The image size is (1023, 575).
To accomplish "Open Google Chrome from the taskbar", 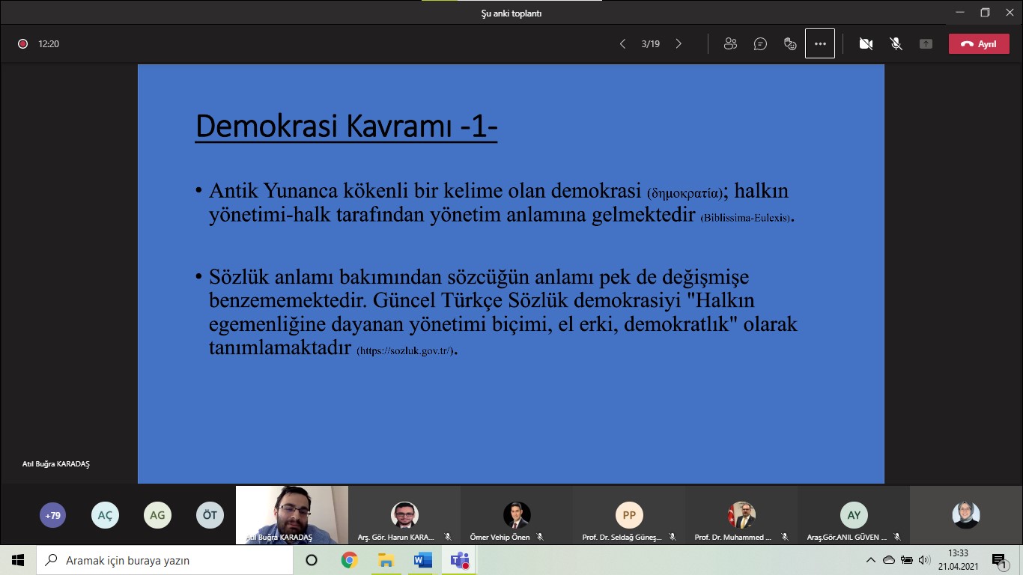I will (x=349, y=560).
